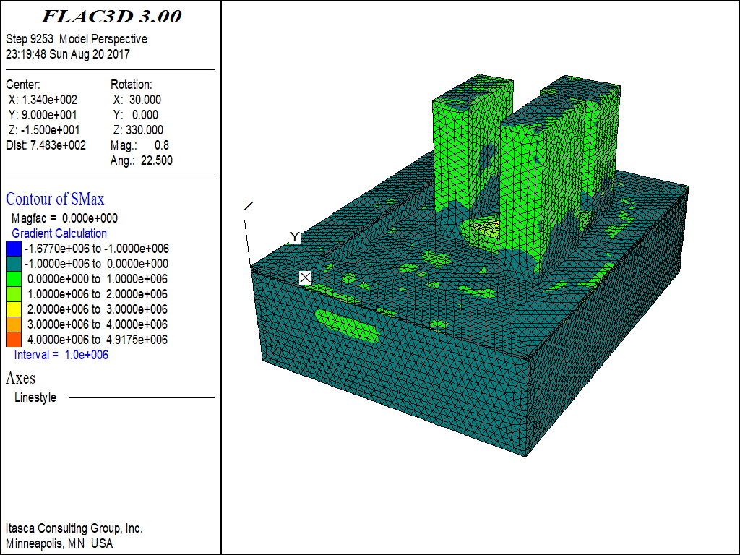Click the red-orange 4.0000e+006 to 4.9175e+006 swatch
Screen dimensions: 740x555
13,340
